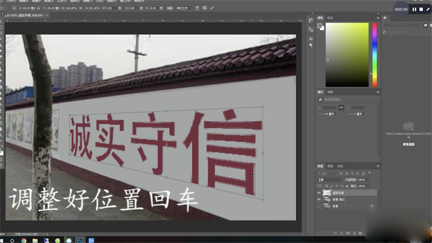Open the fill 100% dropdown arrow
Screen dimensions: 432x243
coord(369,186)
